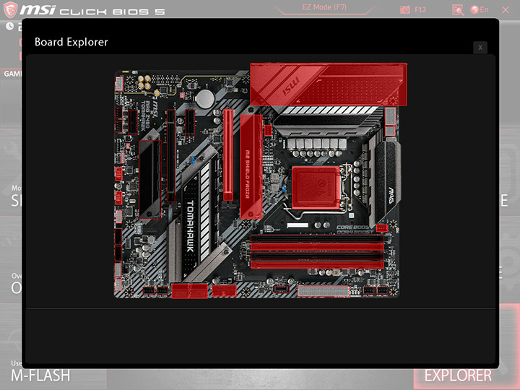Click the F12 screenshot camera icon
Image resolution: width=520 pixels, height=390 pixels.
pos(405,9)
